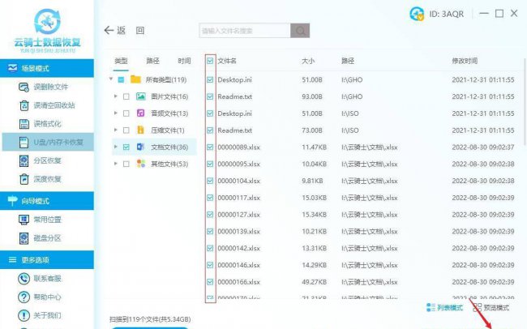Screen dimensions: 527x329
Task: Click the search magnifier button
Action: tap(300, 31)
